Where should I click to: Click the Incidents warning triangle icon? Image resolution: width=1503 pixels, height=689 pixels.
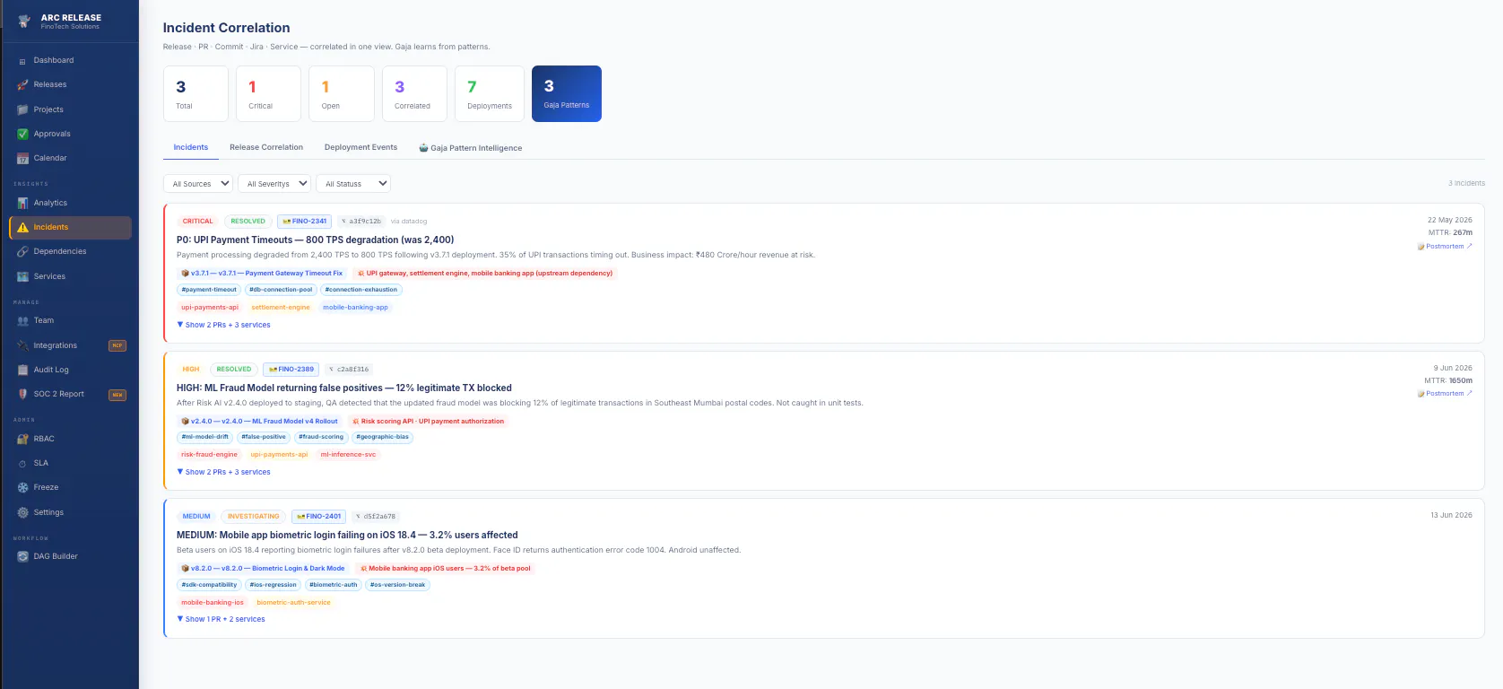(22, 228)
